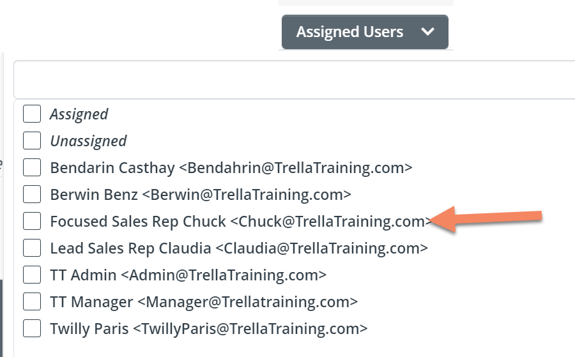Tick the Bendarin Casthay checkbox
575x357 pixels.
coord(32,167)
